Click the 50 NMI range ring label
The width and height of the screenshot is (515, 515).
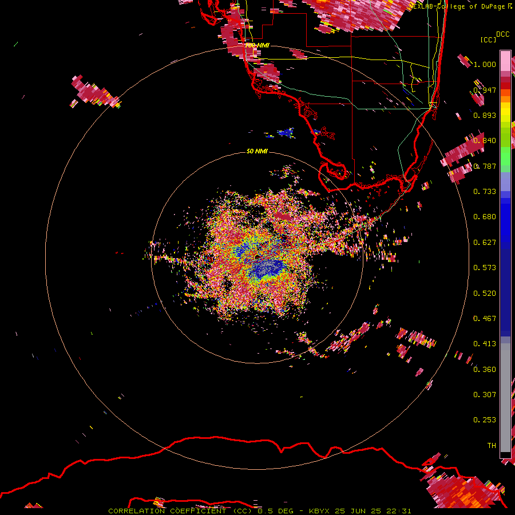(257, 151)
